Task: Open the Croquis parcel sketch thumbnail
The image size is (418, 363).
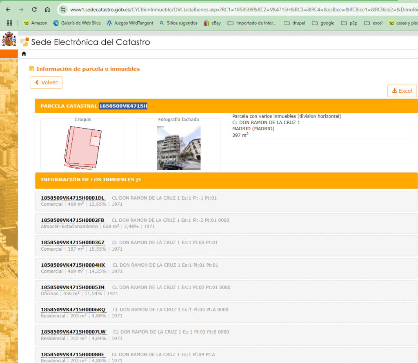Action: point(83,147)
